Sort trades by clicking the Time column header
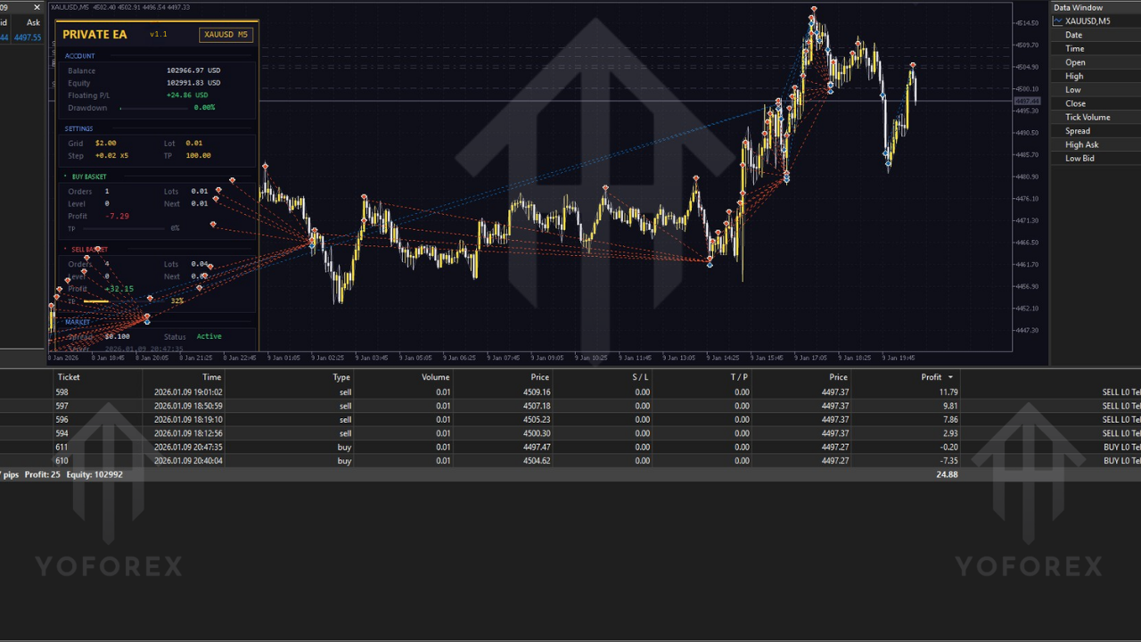Viewport: 1141px width, 642px height. (211, 376)
